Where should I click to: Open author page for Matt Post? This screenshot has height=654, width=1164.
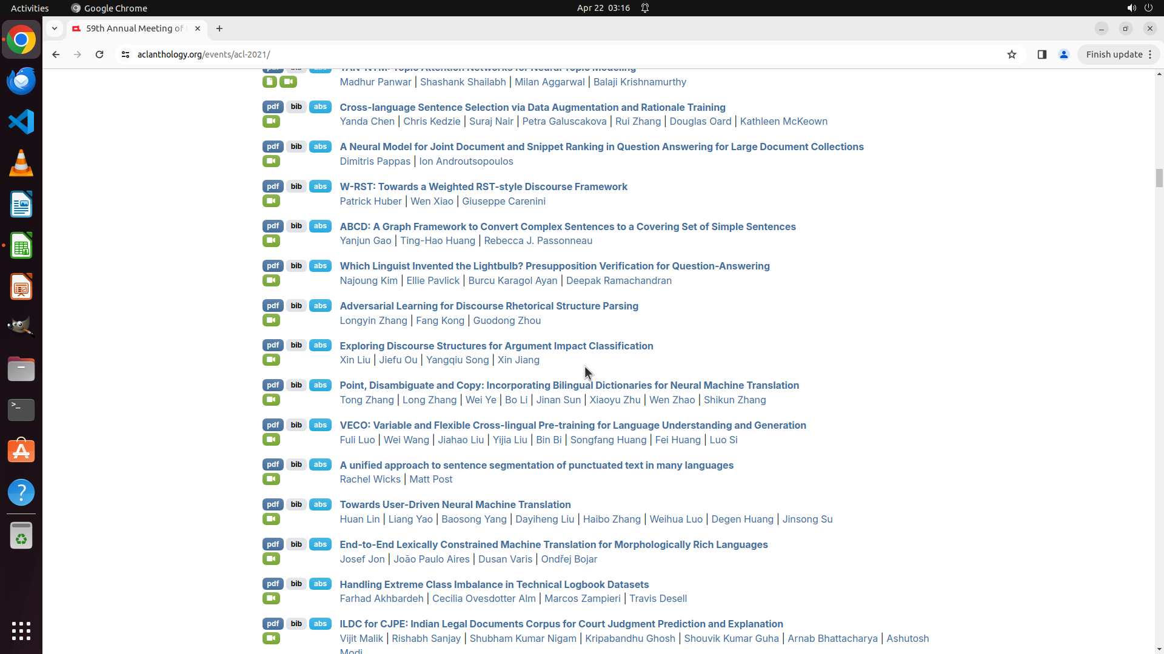(430, 479)
